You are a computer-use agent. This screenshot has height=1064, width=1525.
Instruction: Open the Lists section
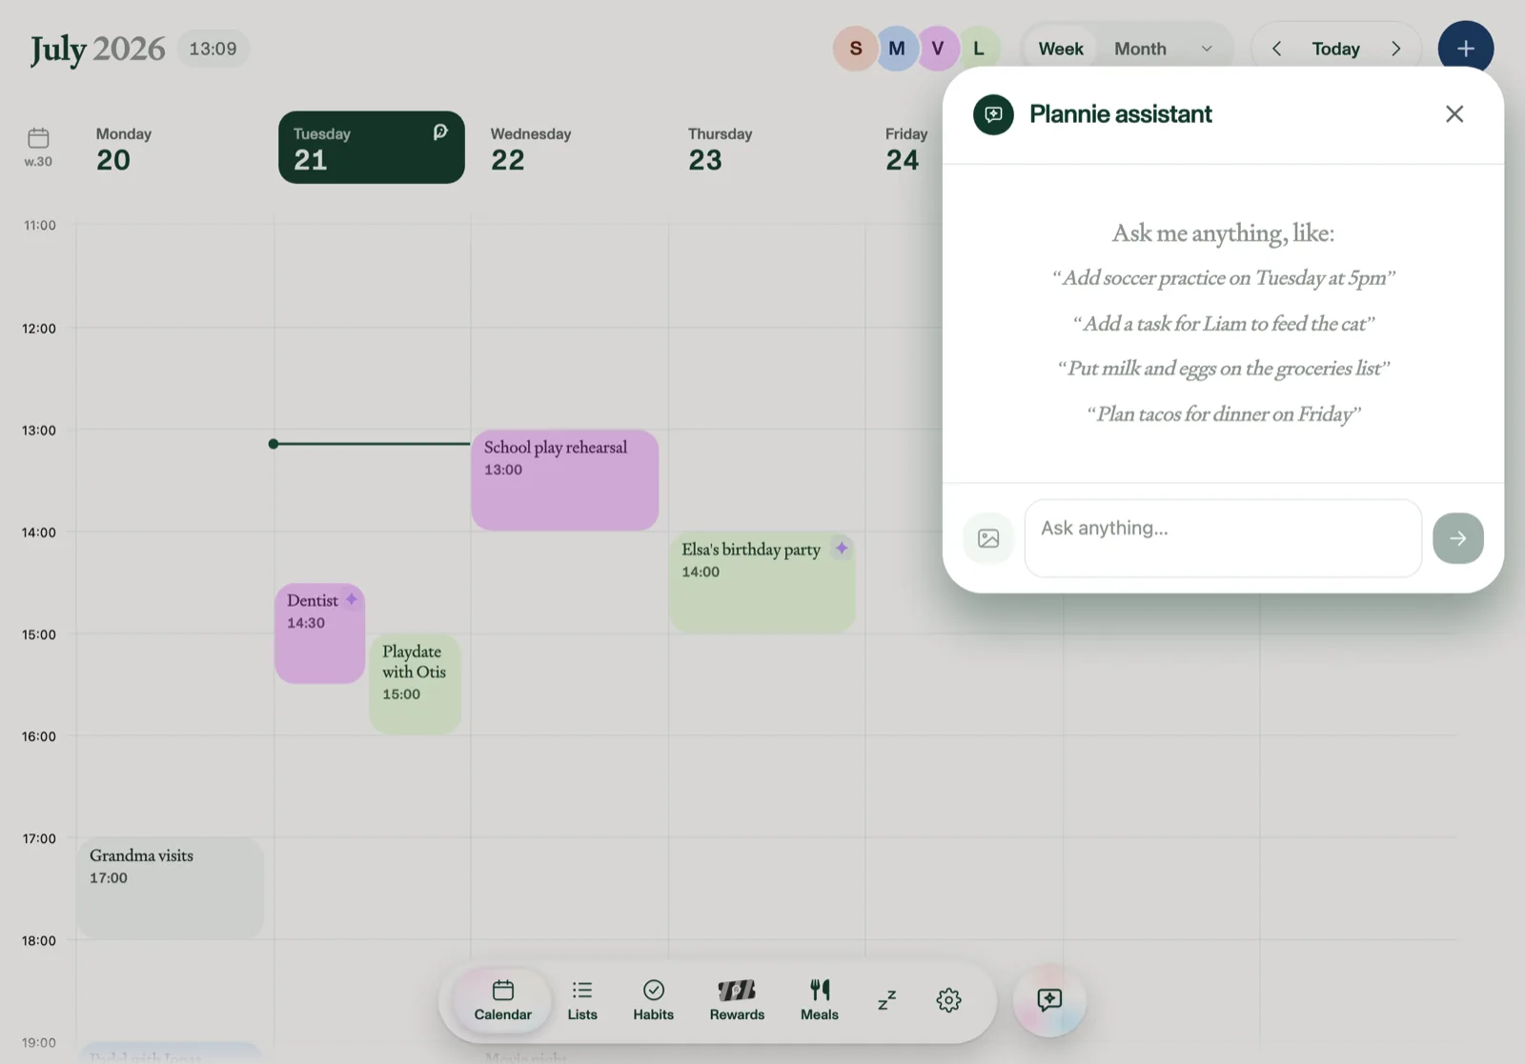click(x=582, y=1000)
